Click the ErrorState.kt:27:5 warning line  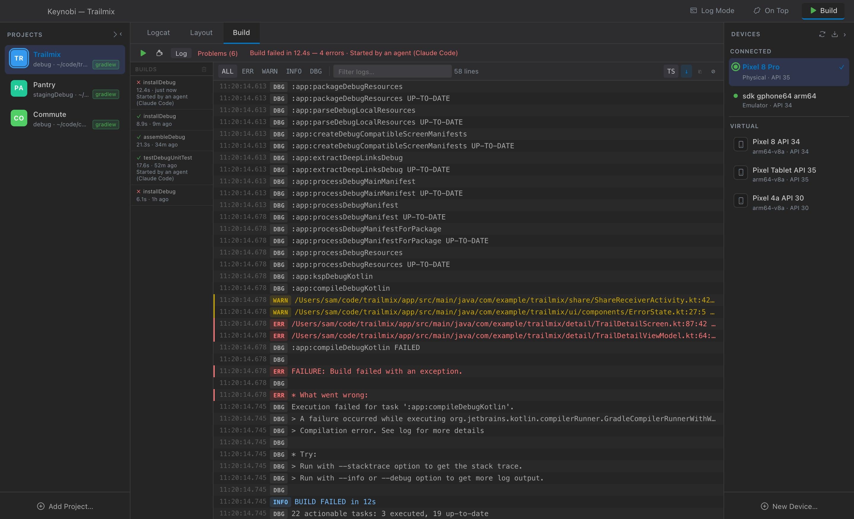[468, 312]
